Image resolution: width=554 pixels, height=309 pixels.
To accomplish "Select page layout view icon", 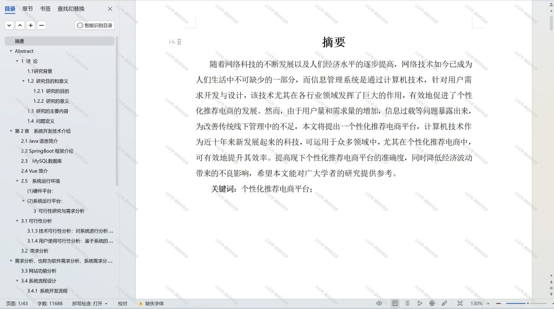I will point(395,304).
